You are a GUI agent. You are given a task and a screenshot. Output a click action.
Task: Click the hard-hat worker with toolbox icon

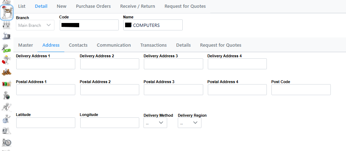click(7, 60)
